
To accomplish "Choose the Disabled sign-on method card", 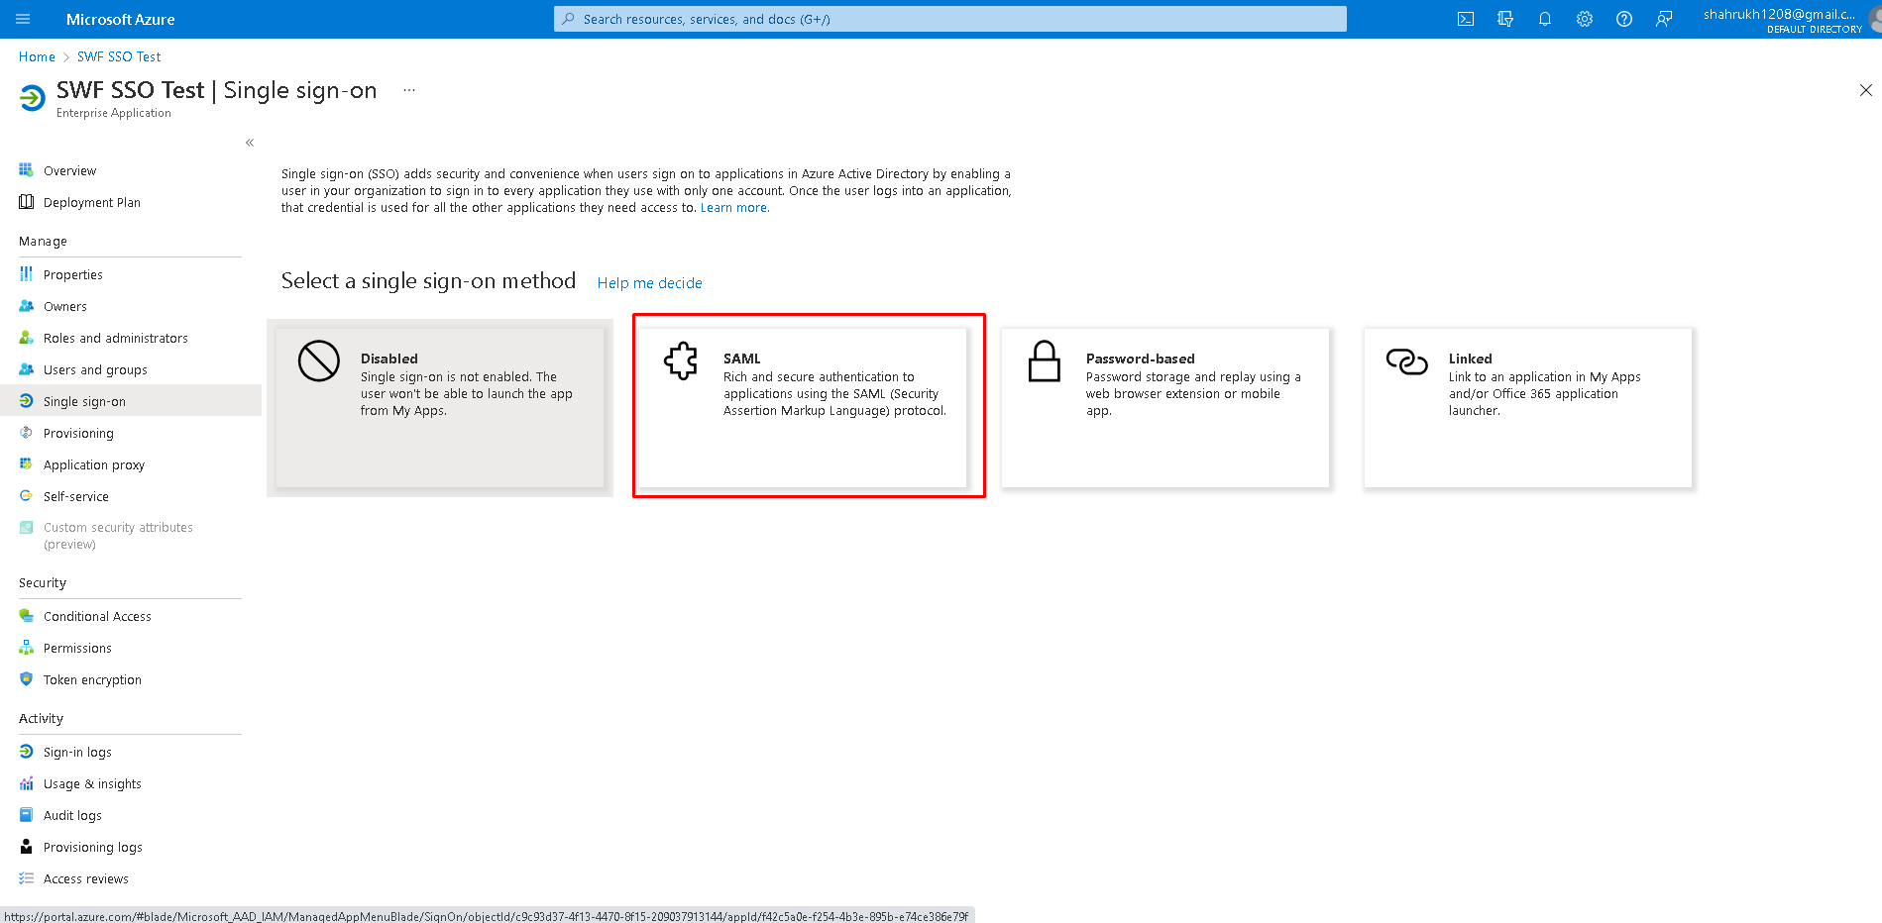I will click(440, 408).
